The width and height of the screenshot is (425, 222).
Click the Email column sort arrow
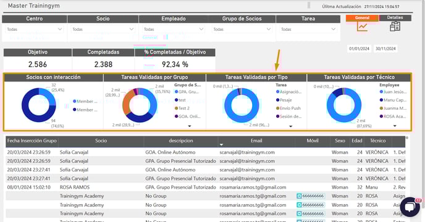click(x=221, y=145)
